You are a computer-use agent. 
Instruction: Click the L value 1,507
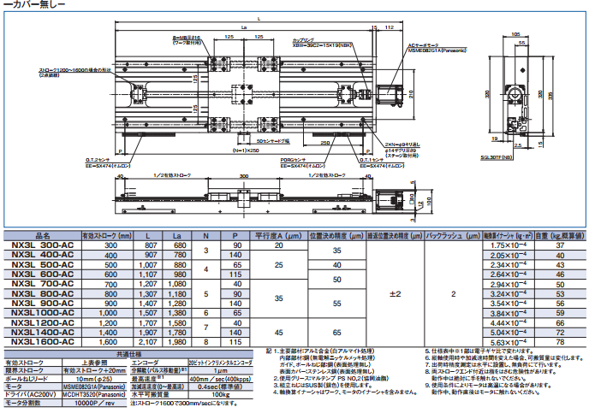(148, 313)
